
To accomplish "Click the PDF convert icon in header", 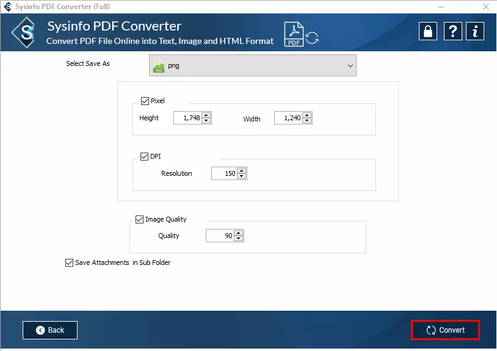I will click(x=301, y=34).
